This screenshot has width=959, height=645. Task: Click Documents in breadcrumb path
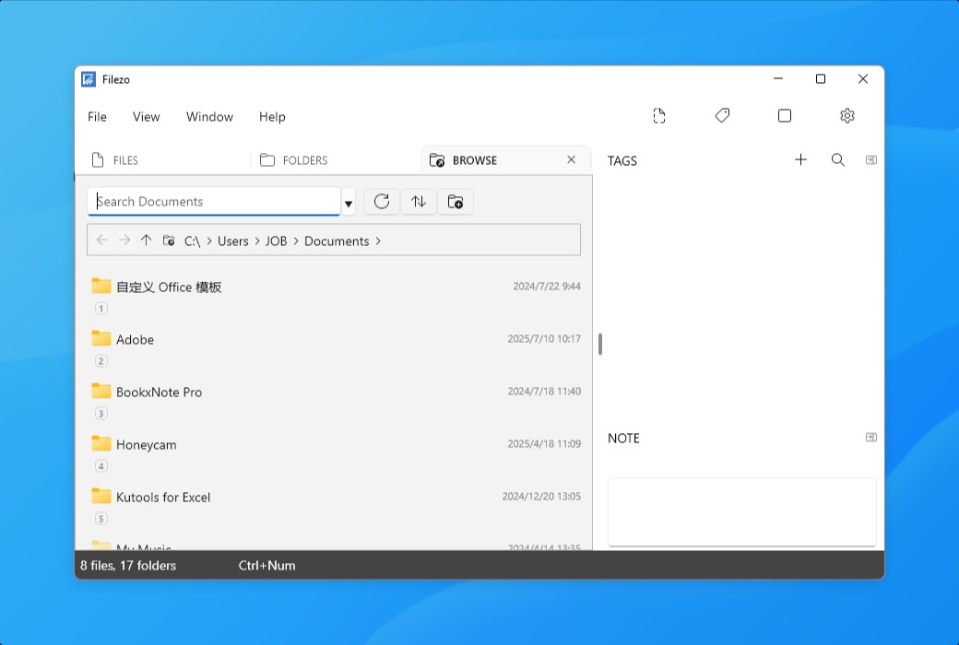point(337,241)
